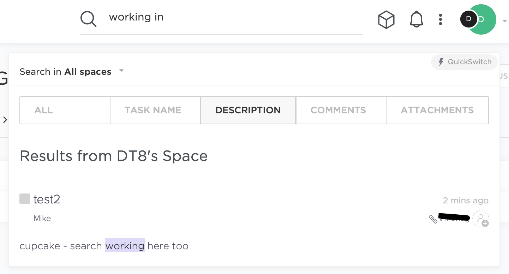The height and width of the screenshot is (274, 509).
Task: Click the magnifying glass search icon
Action: (x=88, y=19)
